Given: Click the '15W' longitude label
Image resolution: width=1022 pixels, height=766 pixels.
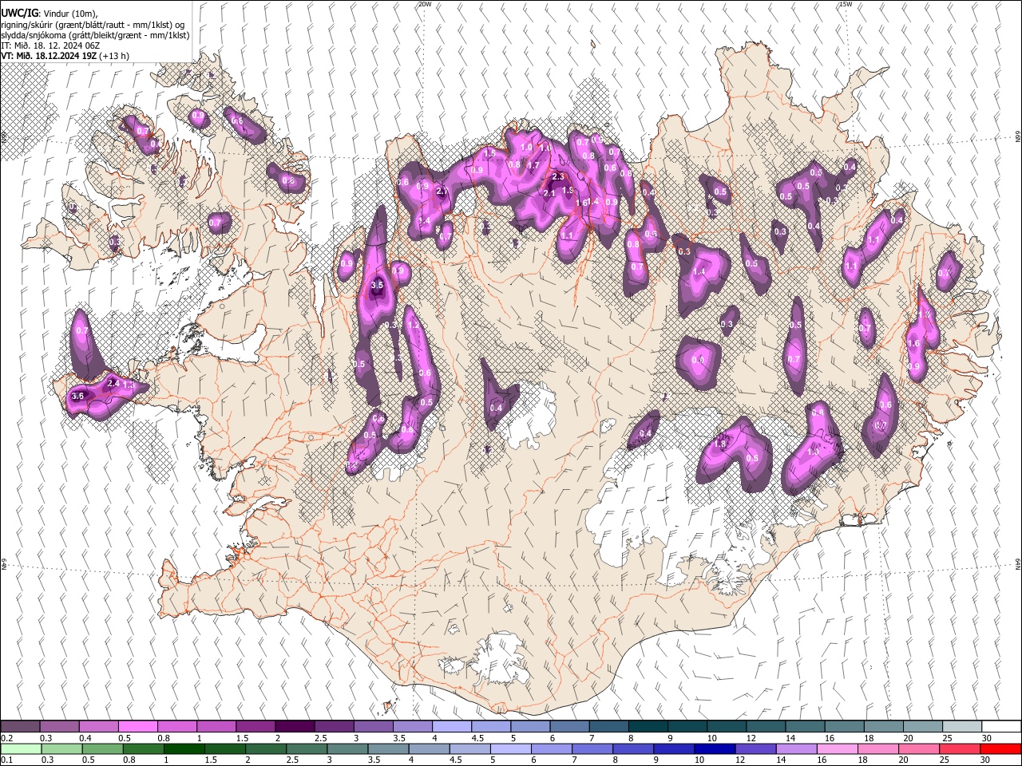Looking at the screenshot, I should [x=846, y=4].
